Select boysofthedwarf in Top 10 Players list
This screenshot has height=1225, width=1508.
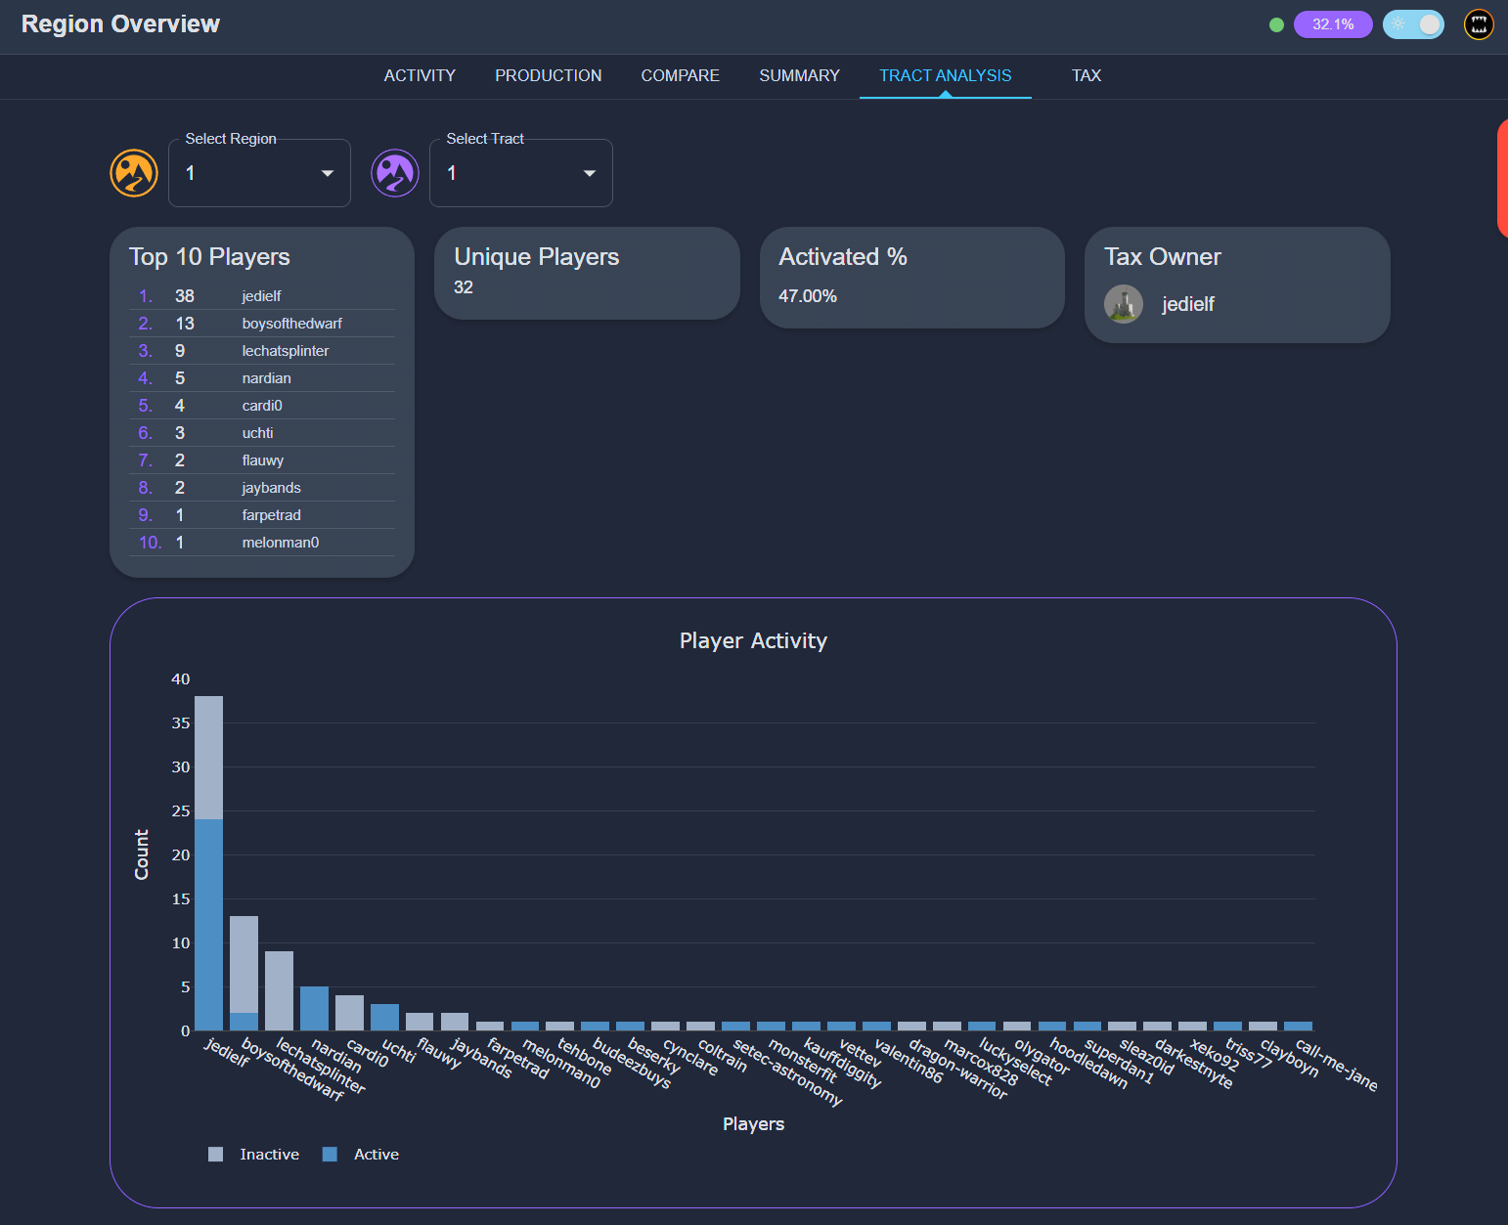291,324
